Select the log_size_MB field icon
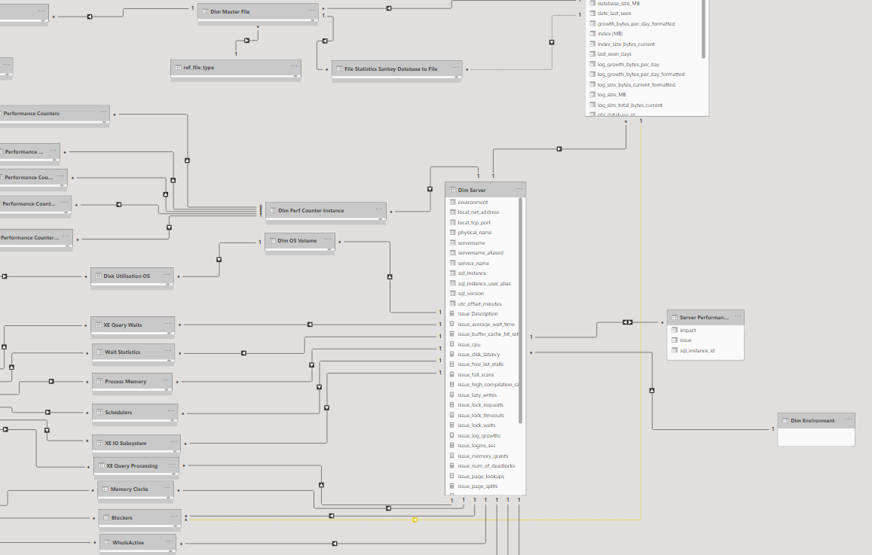 point(592,95)
